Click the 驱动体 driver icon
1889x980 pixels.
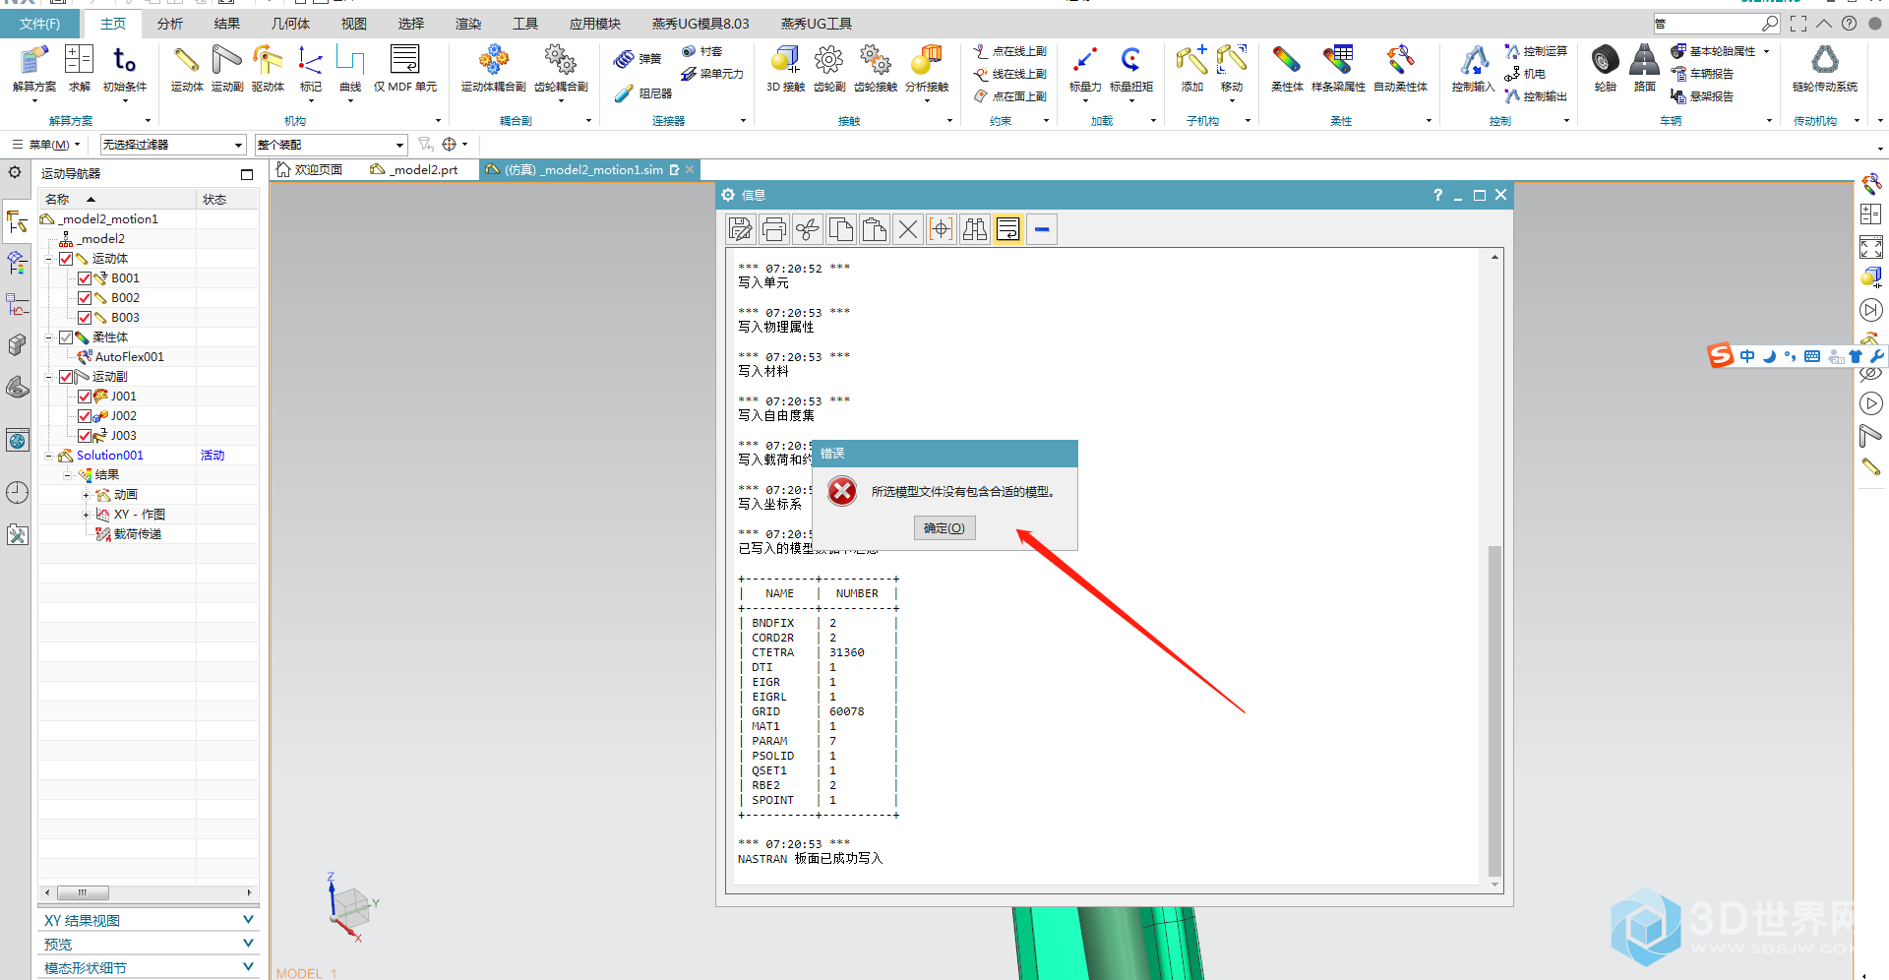[267, 61]
